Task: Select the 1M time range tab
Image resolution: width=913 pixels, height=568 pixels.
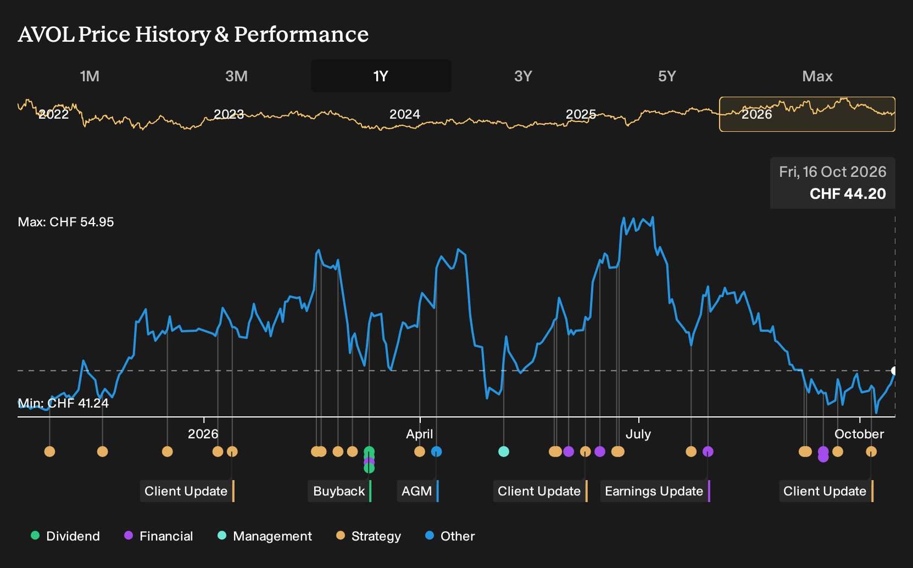Action: pyautogui.click(x=90, y=76)
